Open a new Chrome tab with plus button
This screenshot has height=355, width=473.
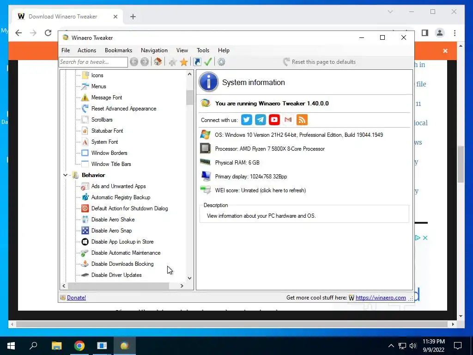133,17
